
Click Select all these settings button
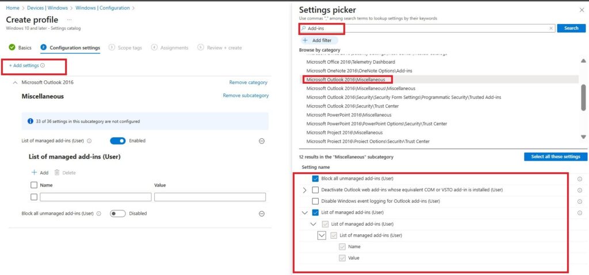coord(554,157)
